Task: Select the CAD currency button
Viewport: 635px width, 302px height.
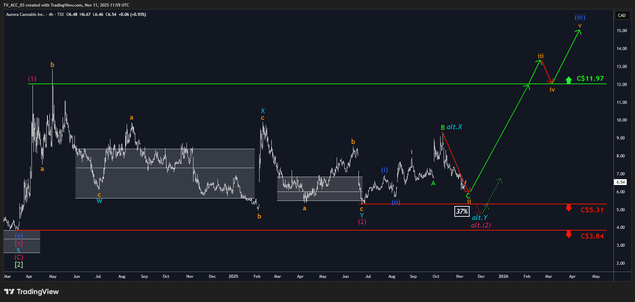Action: pyautogui.click(x=622, y=15)
